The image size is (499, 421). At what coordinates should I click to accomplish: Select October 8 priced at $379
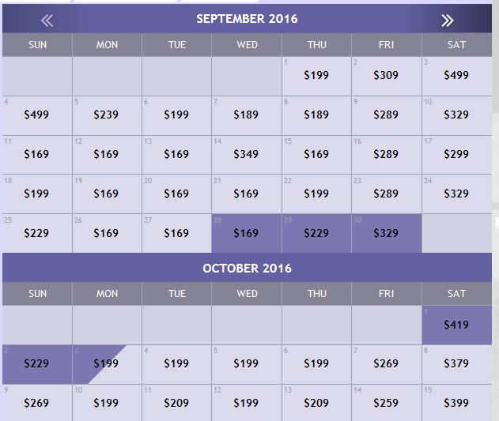456,364
